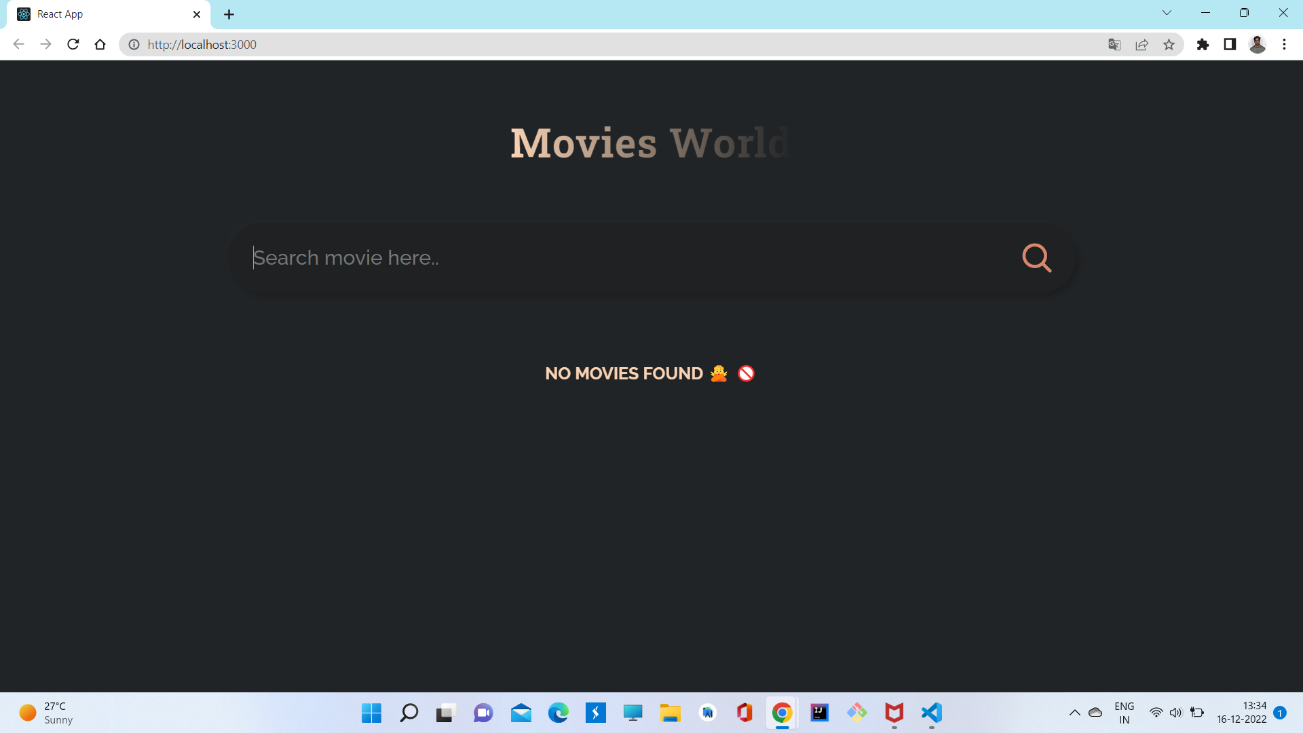The image size is (1303, 733).
Task: Open Teams Chat from taskbar
Action: click(x=483, y=713)
